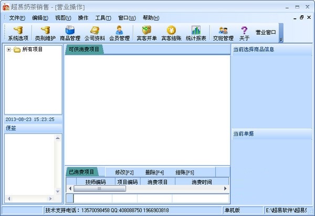The image size is (315, 216).
Task: Open toolbar overflow options arrow
Action: pyautogui.click(x=281, y=40)
